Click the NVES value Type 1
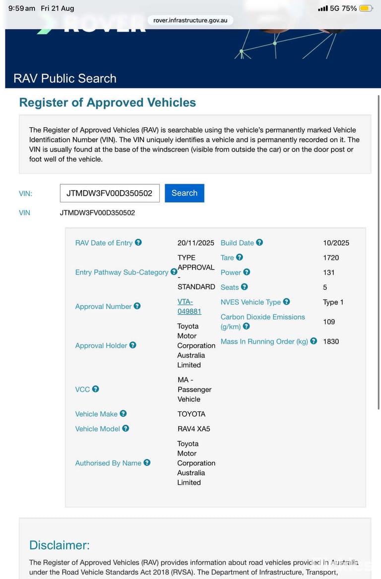Viewport: 381px width, 579px height. 333,302
